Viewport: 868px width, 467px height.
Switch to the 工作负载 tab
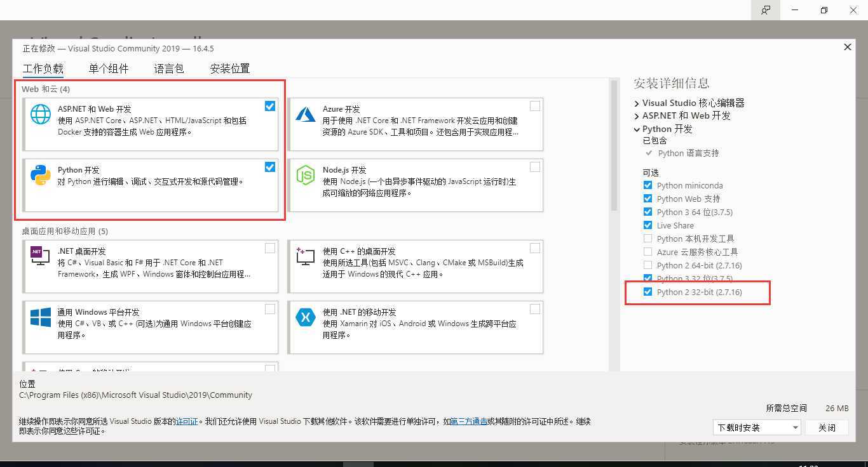pos(43,69)
